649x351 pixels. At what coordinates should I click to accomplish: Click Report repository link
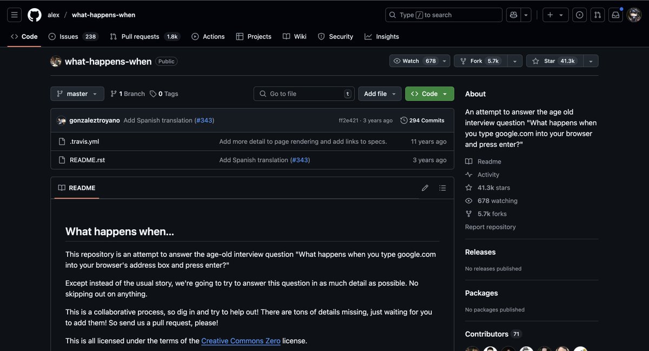point(491,227)
